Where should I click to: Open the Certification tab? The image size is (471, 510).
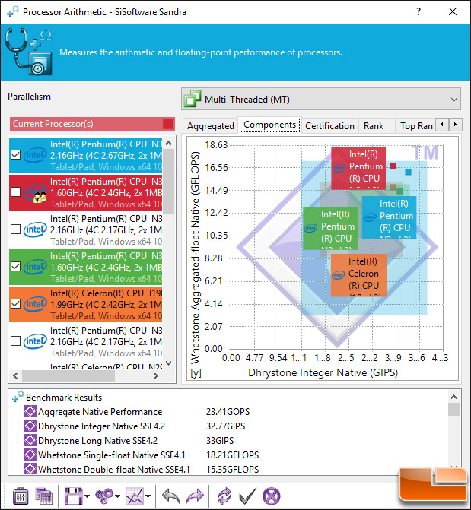(329, 126)
